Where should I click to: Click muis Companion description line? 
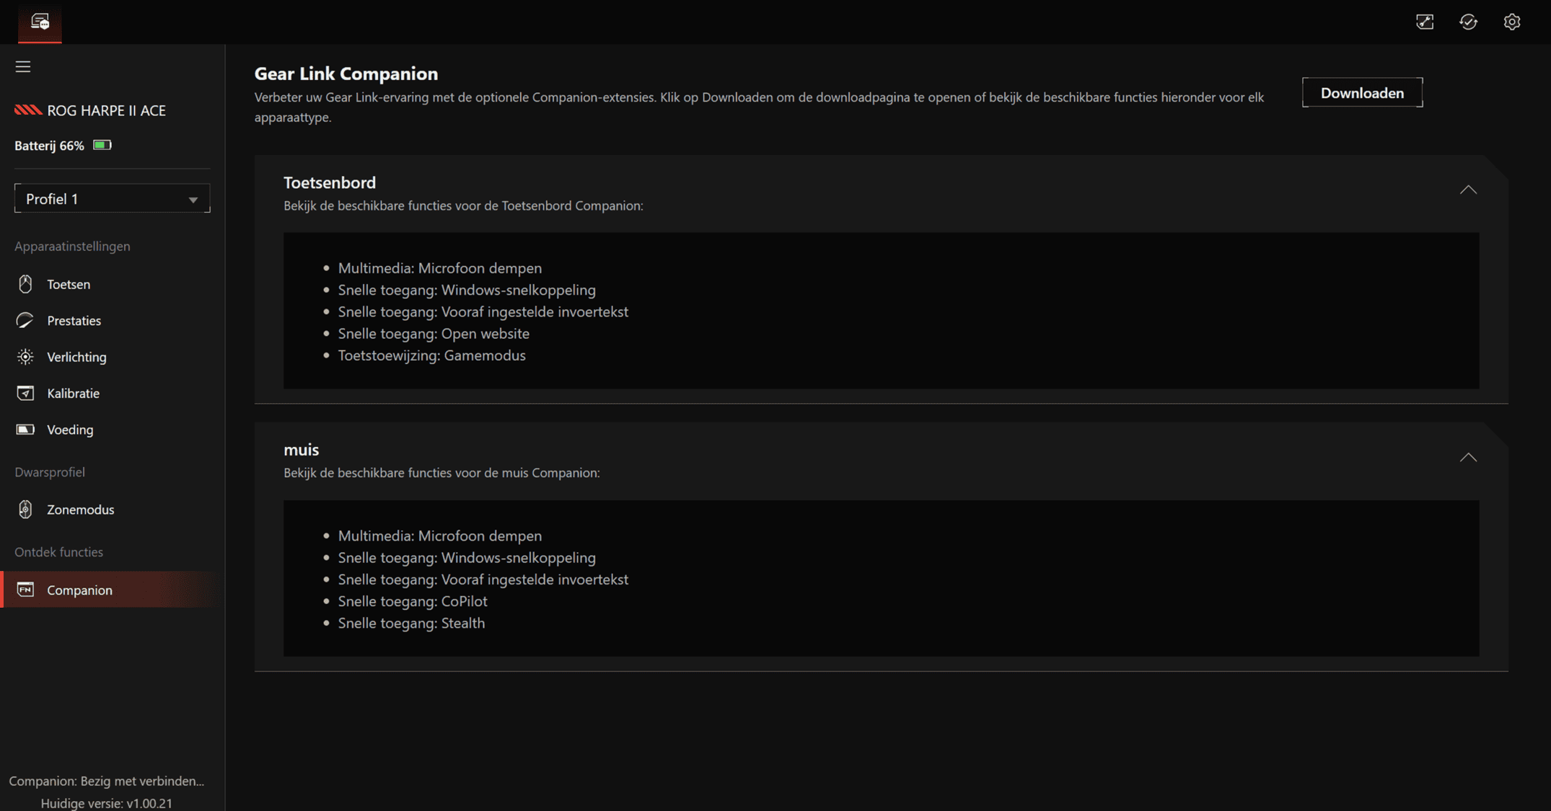(441, 473)
